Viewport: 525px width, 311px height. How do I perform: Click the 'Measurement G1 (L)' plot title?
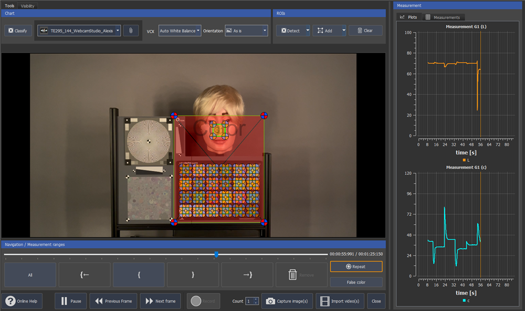[x=466, y=26]
